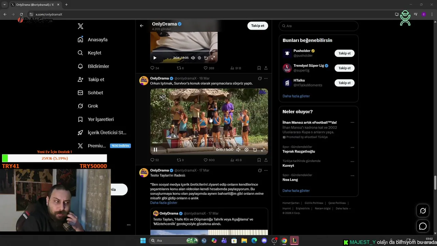
Task: Open settings gear on Survivor video
Action: (x=246, y=150)
